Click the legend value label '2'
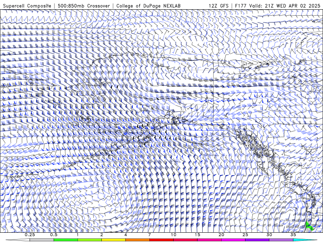Screen dimensions: 323x242 (x=102, y=235)
